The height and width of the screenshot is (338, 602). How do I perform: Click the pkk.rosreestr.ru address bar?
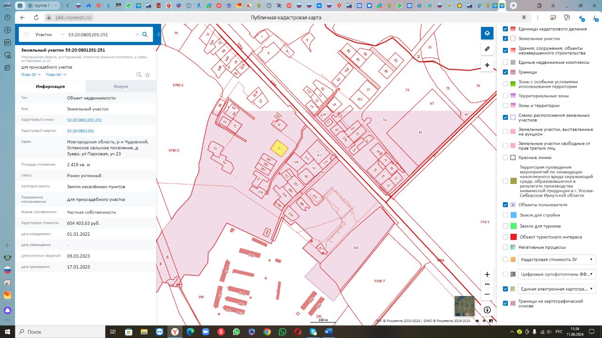[x=74, y=17]
